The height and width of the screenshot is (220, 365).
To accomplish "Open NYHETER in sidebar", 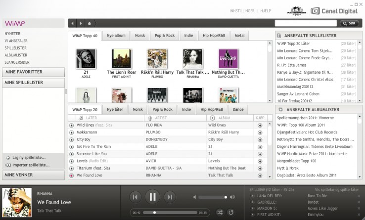I will click(12, 34).
